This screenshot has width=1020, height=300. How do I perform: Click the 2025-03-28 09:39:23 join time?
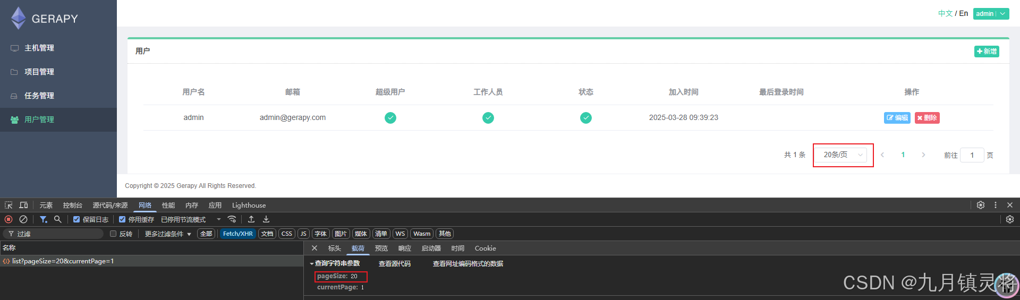pos(684,117)
